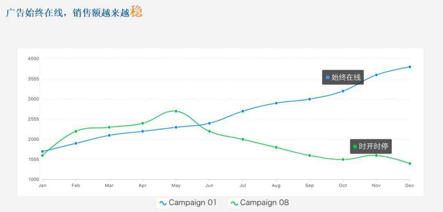The image size is (443, 212).
Task: Click the green dot in 时开时停 label
Action: tap(355, 146)
